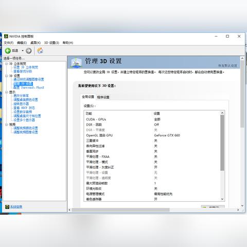Click the grey Forward arrow icon
The image size is (247, 247).
29,50
